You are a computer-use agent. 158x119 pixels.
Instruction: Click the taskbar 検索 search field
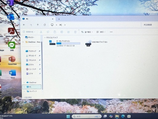87,117
